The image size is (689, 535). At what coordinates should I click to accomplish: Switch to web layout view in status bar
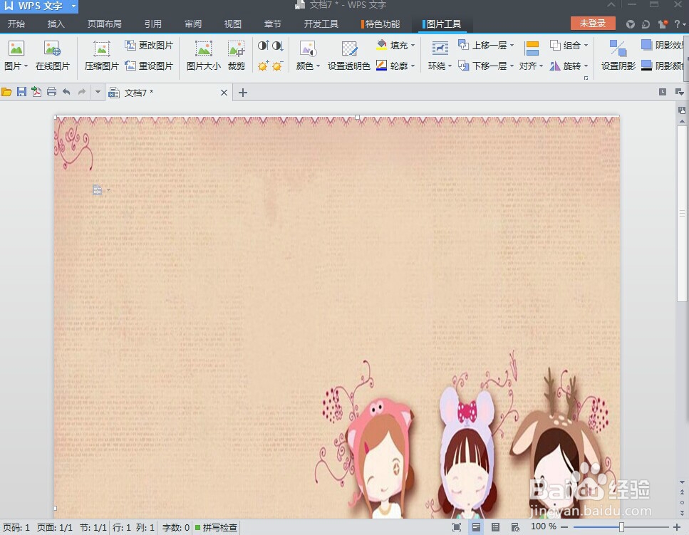pos(515,527)
